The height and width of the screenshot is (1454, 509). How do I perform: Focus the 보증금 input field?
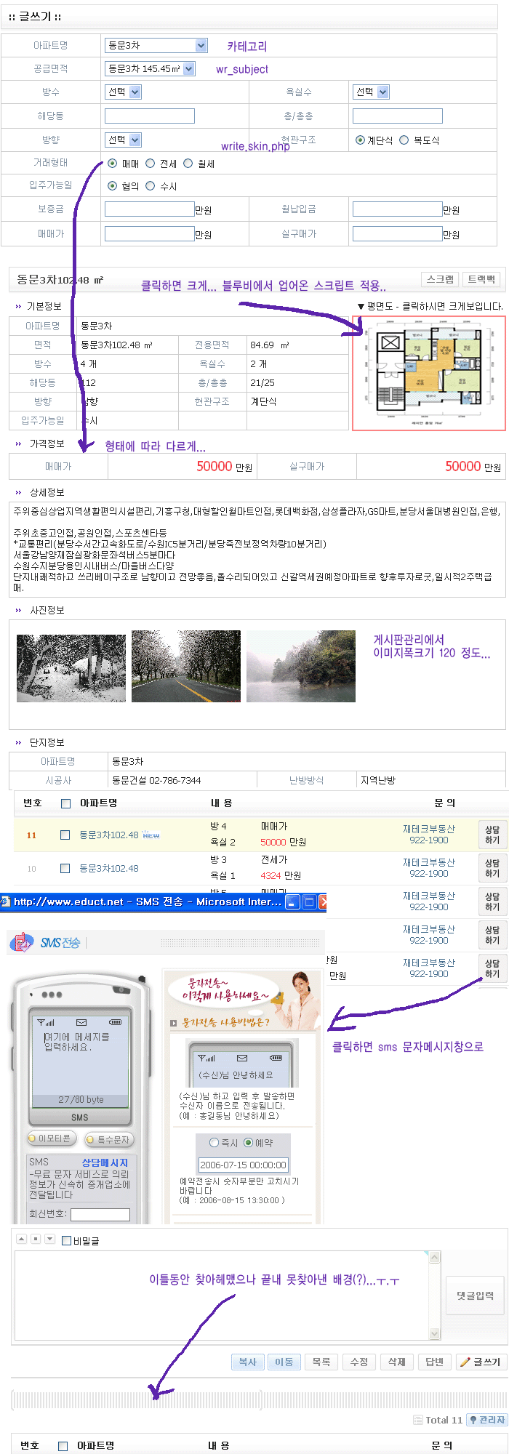tap(150, 209)
